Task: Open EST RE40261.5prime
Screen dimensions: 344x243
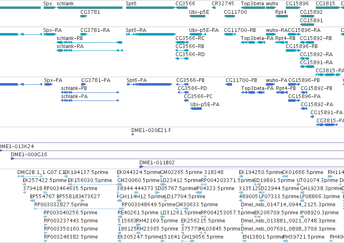Action: click(138, 213)
